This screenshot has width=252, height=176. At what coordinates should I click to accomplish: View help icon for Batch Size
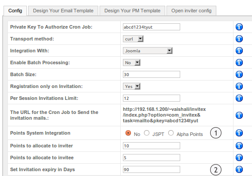click(x=239, y=74)
